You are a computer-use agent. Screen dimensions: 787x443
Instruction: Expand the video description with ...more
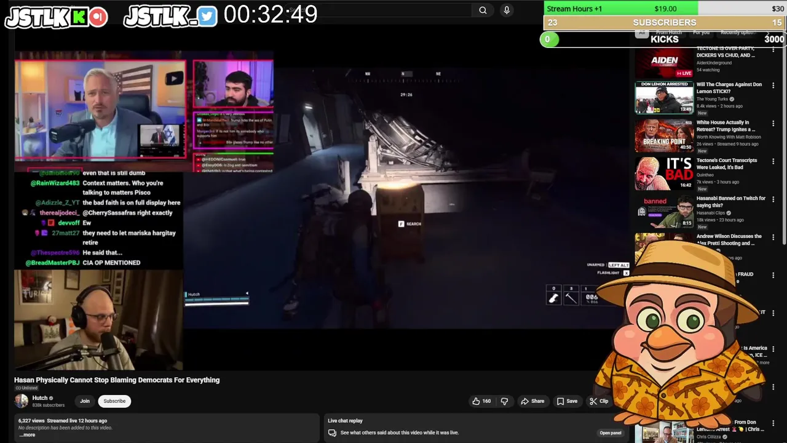click(x=27, y=435)
